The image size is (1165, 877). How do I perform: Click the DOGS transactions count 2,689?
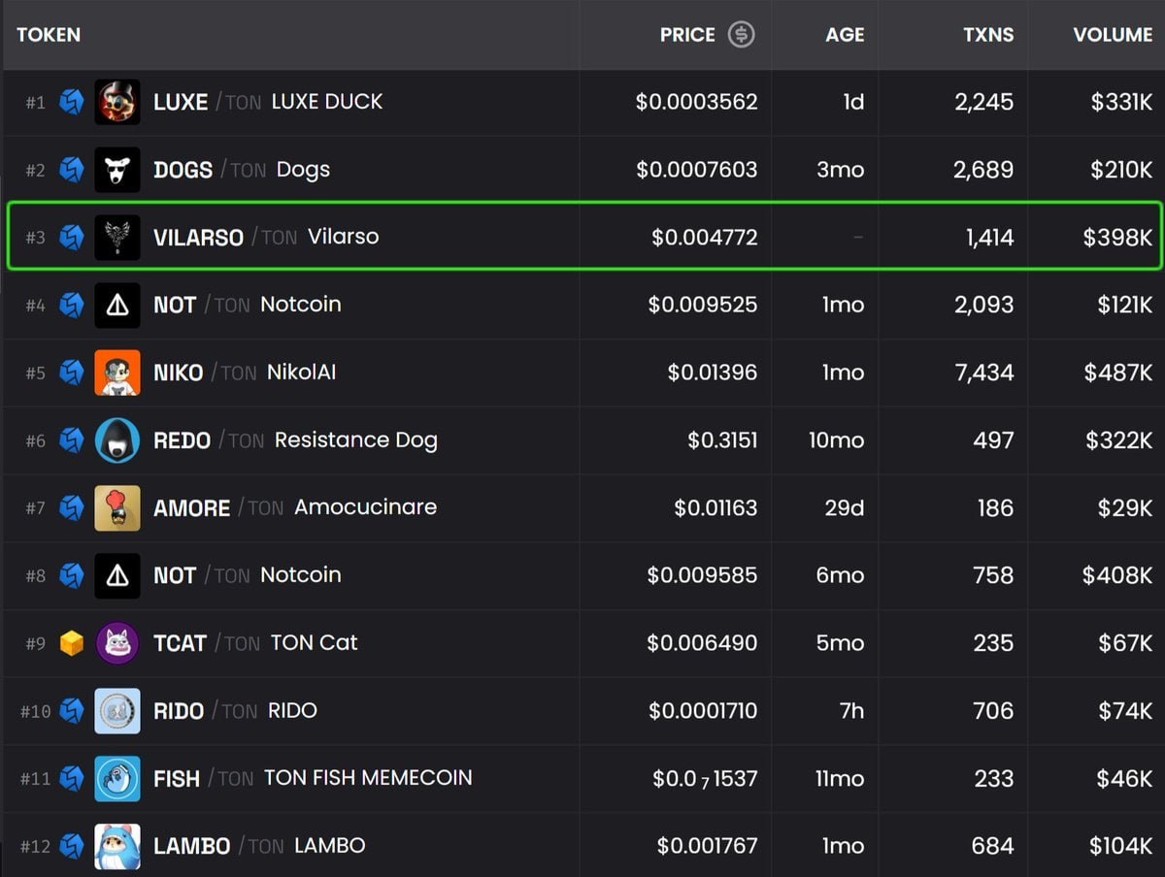[984, 170]
